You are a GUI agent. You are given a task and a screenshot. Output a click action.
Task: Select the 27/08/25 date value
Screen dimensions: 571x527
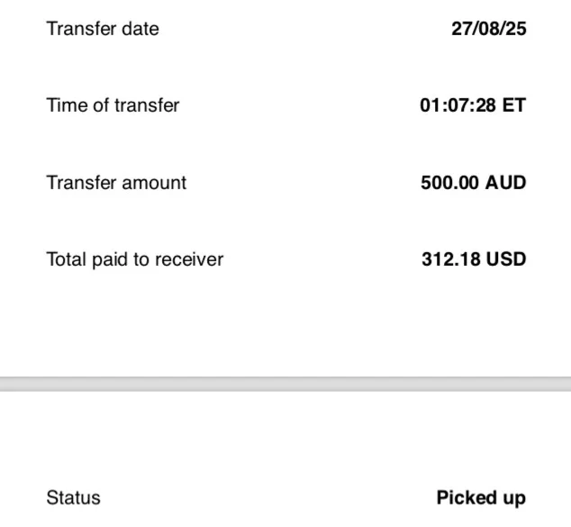[x=488, y=29]
